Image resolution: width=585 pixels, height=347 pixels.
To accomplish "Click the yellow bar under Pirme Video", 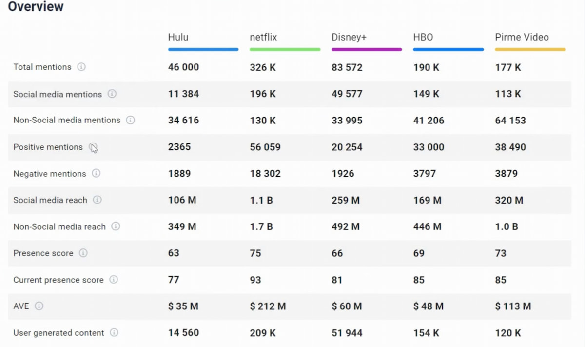I will point(530,49).
